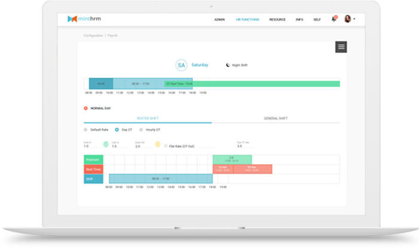The image size is (419, 248).
Task: Select the NORMAL DAY radio option
Action: click(86, 108)
